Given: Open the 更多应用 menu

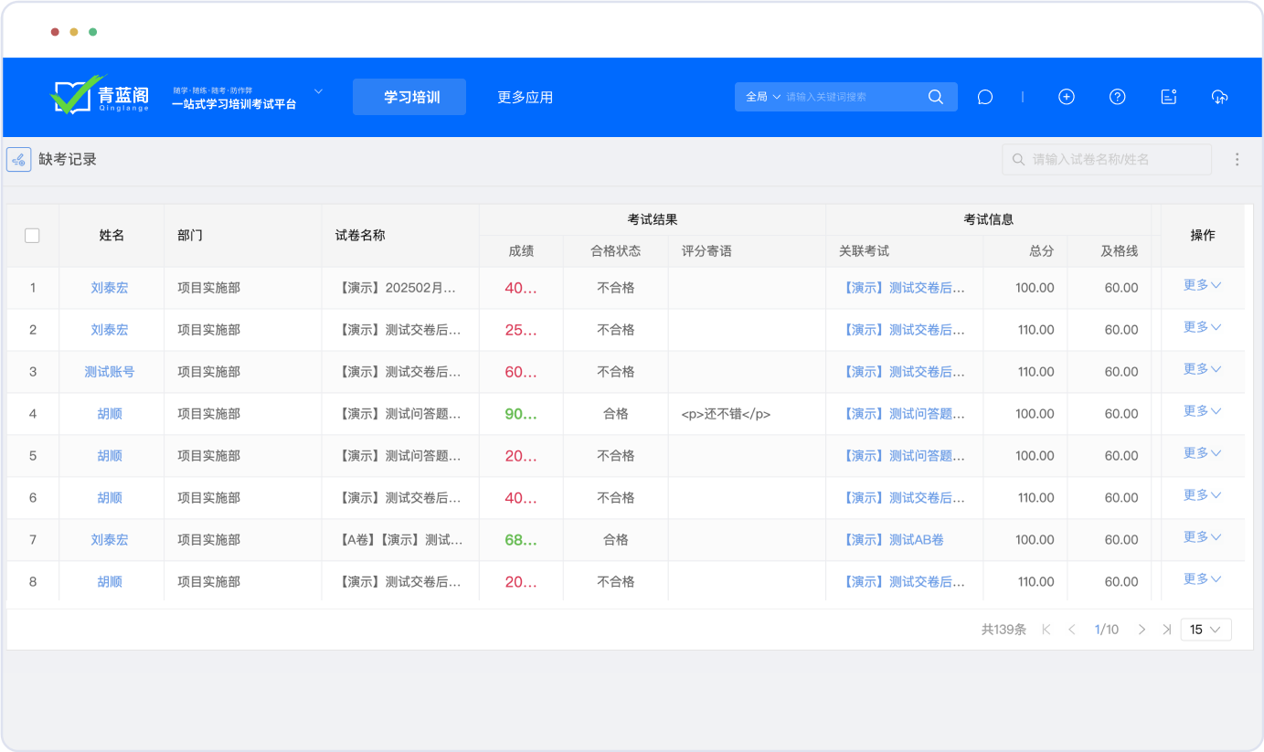Looking at the screenshot, I should click(x=525, y=97).
